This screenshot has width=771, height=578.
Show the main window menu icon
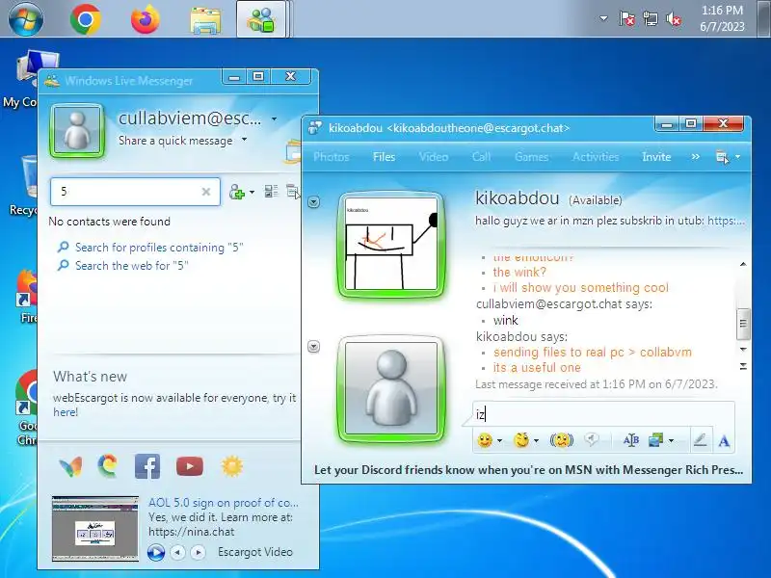pyautogui.click(x=293, y=191)
